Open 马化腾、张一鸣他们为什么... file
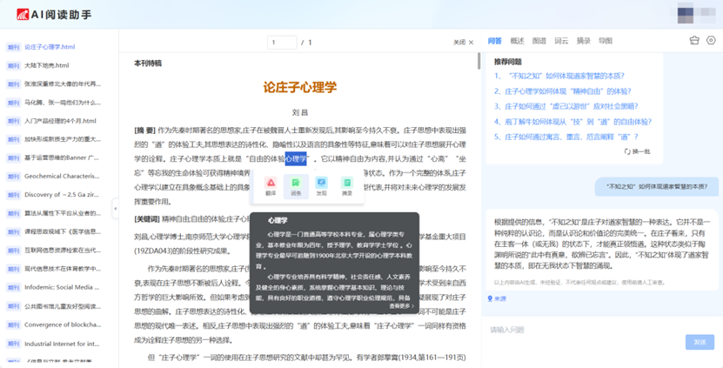This screenshot has height=368, width=723. pos(63,103)
